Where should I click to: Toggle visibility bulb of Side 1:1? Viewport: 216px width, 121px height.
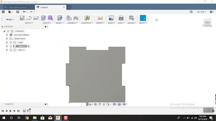tap(11, 46)
